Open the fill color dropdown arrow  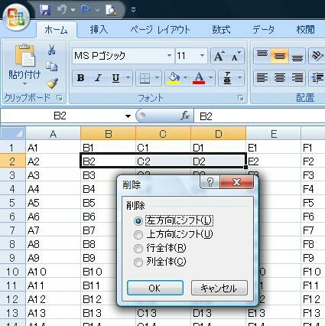click(185, 78)
